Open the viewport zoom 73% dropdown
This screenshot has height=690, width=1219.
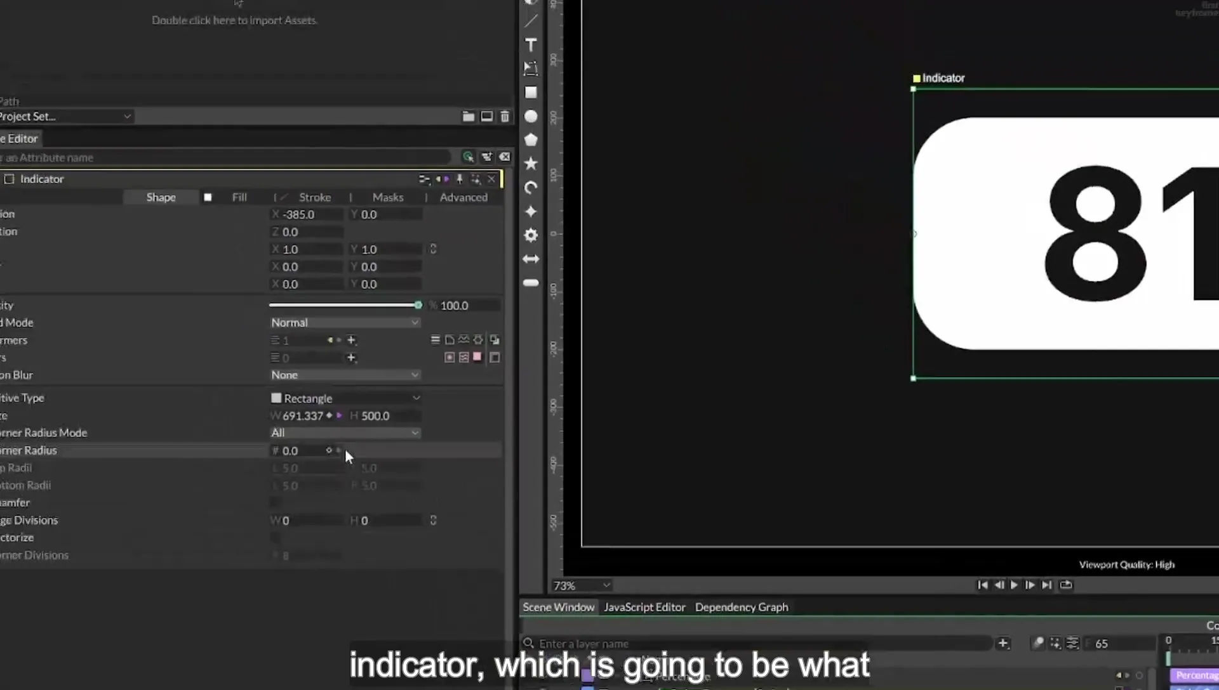[581, 586]
